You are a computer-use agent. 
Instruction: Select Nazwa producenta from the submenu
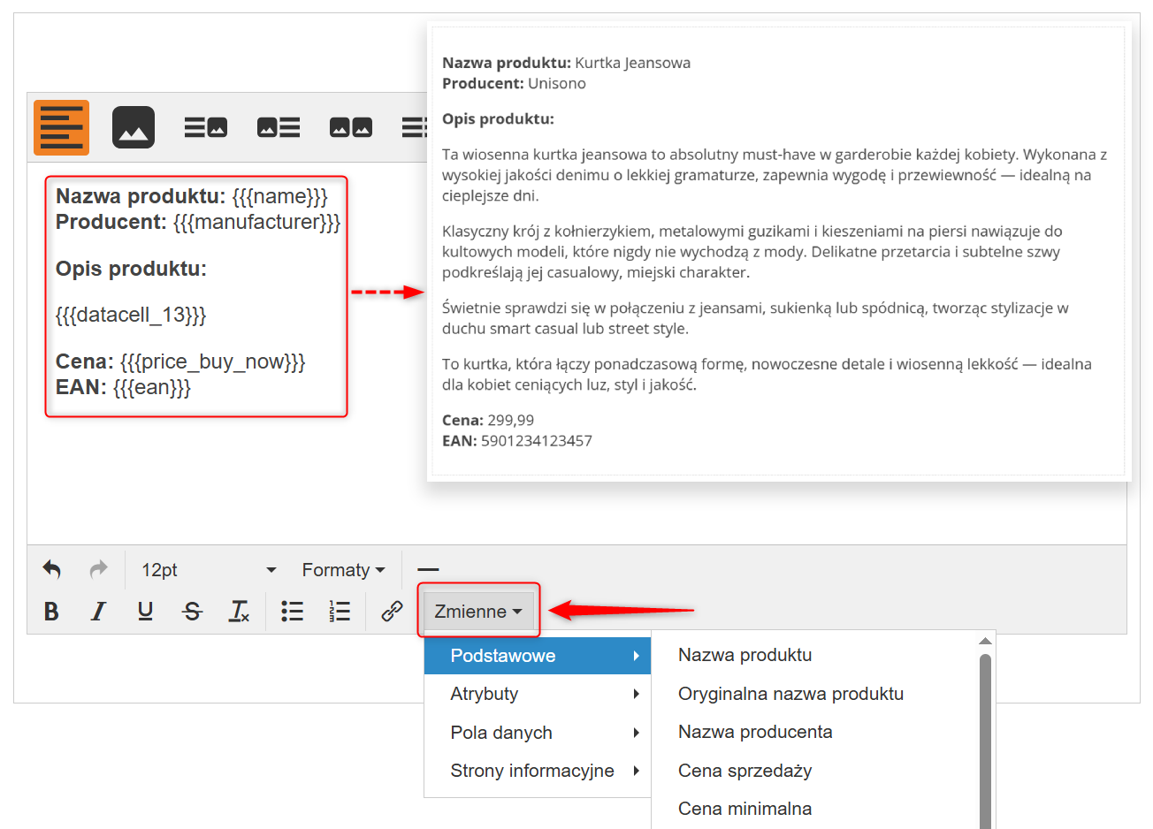755,732
